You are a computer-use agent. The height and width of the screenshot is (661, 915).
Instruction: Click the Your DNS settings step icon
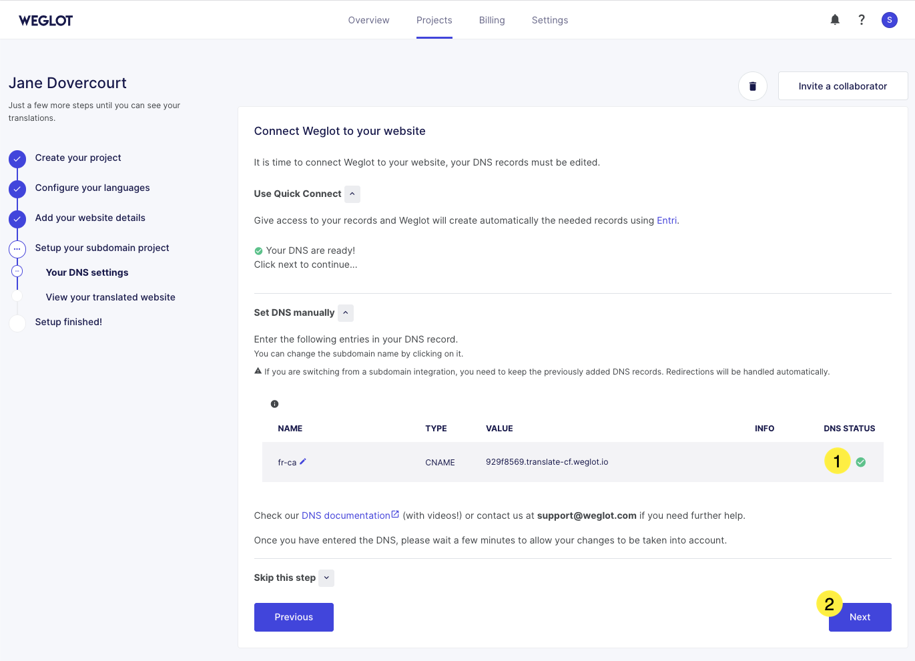(17, 272)
